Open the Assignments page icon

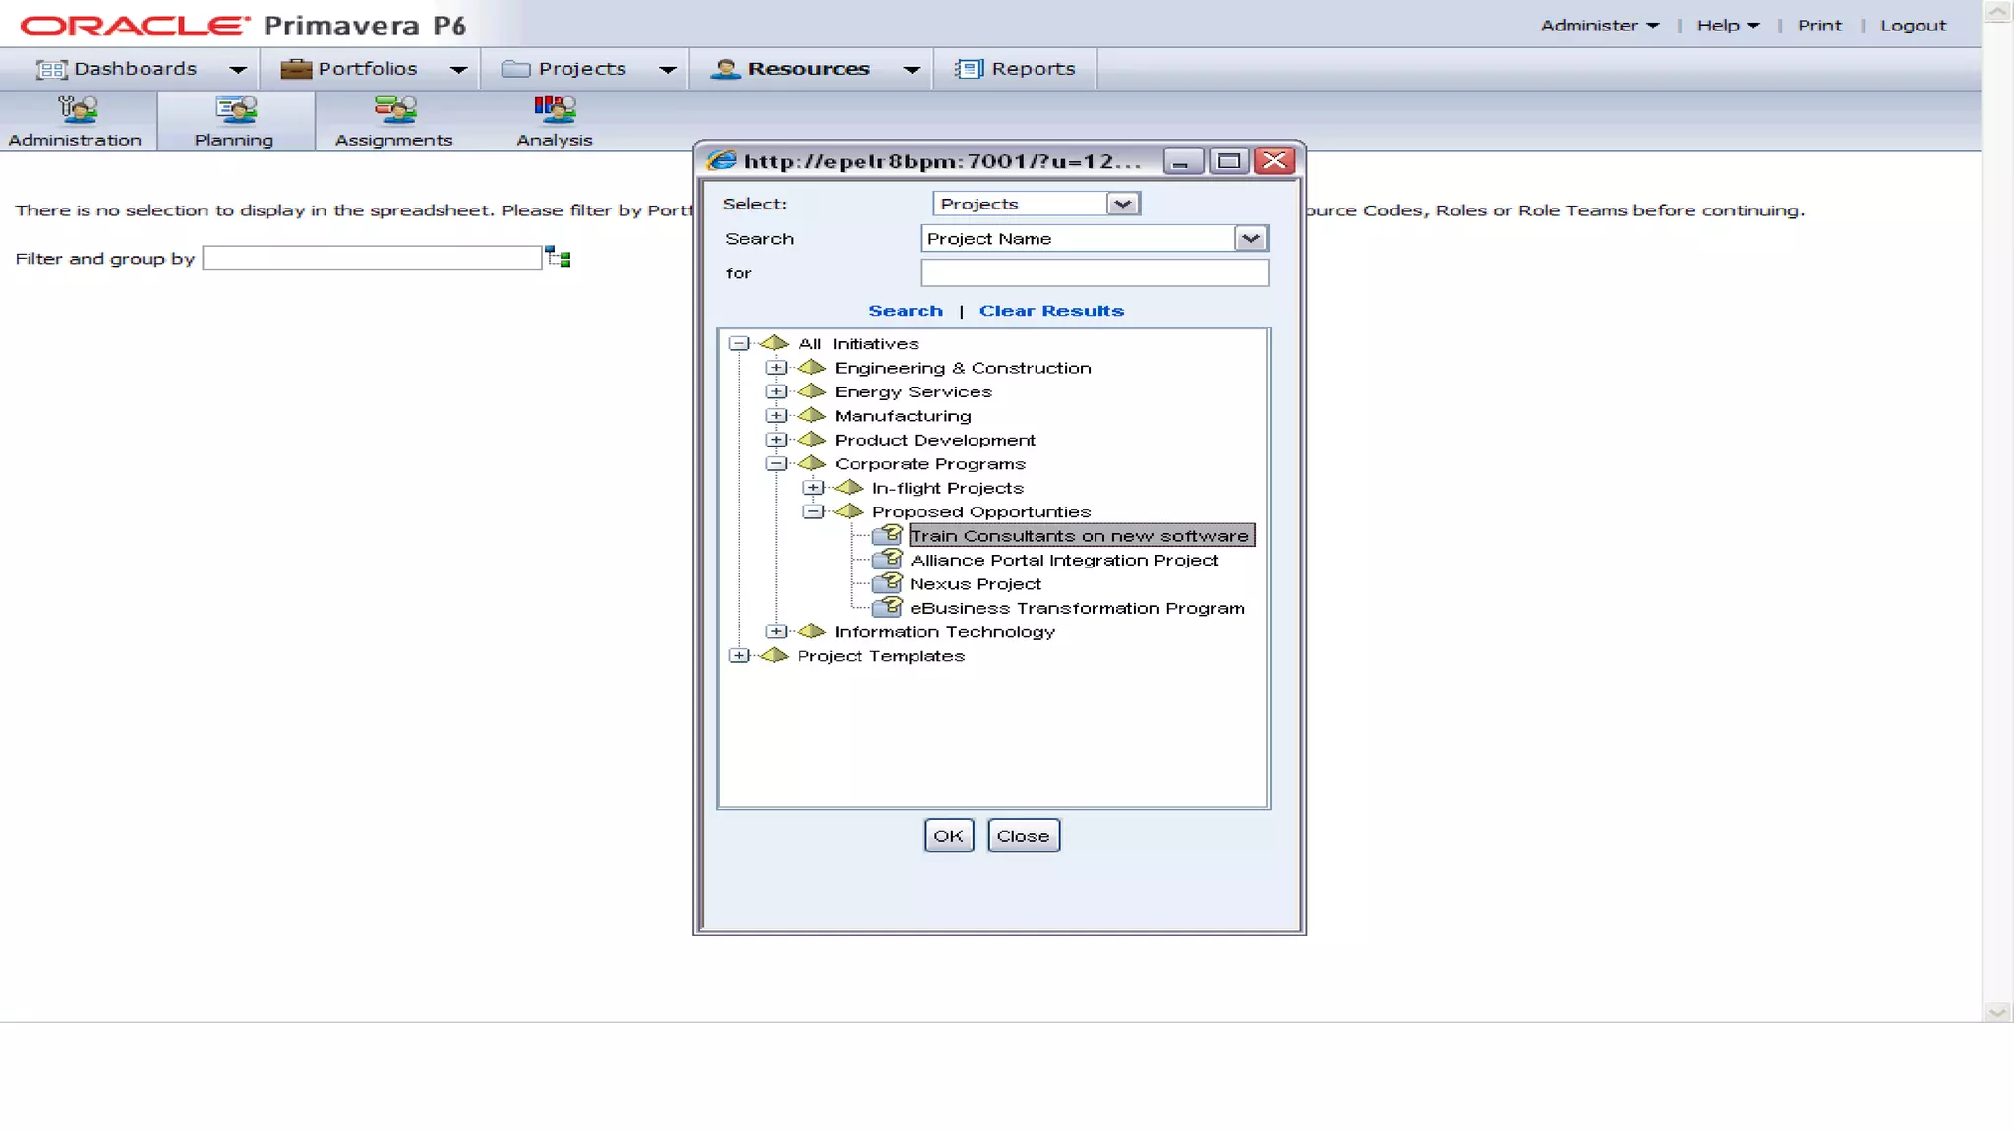pyautogui.click(x=395, y=109)
